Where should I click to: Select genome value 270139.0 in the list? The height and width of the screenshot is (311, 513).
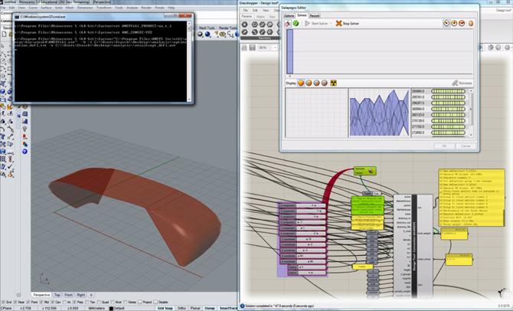click(418, 121)
